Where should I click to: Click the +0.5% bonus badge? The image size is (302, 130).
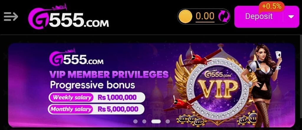[x=272, y=6]
